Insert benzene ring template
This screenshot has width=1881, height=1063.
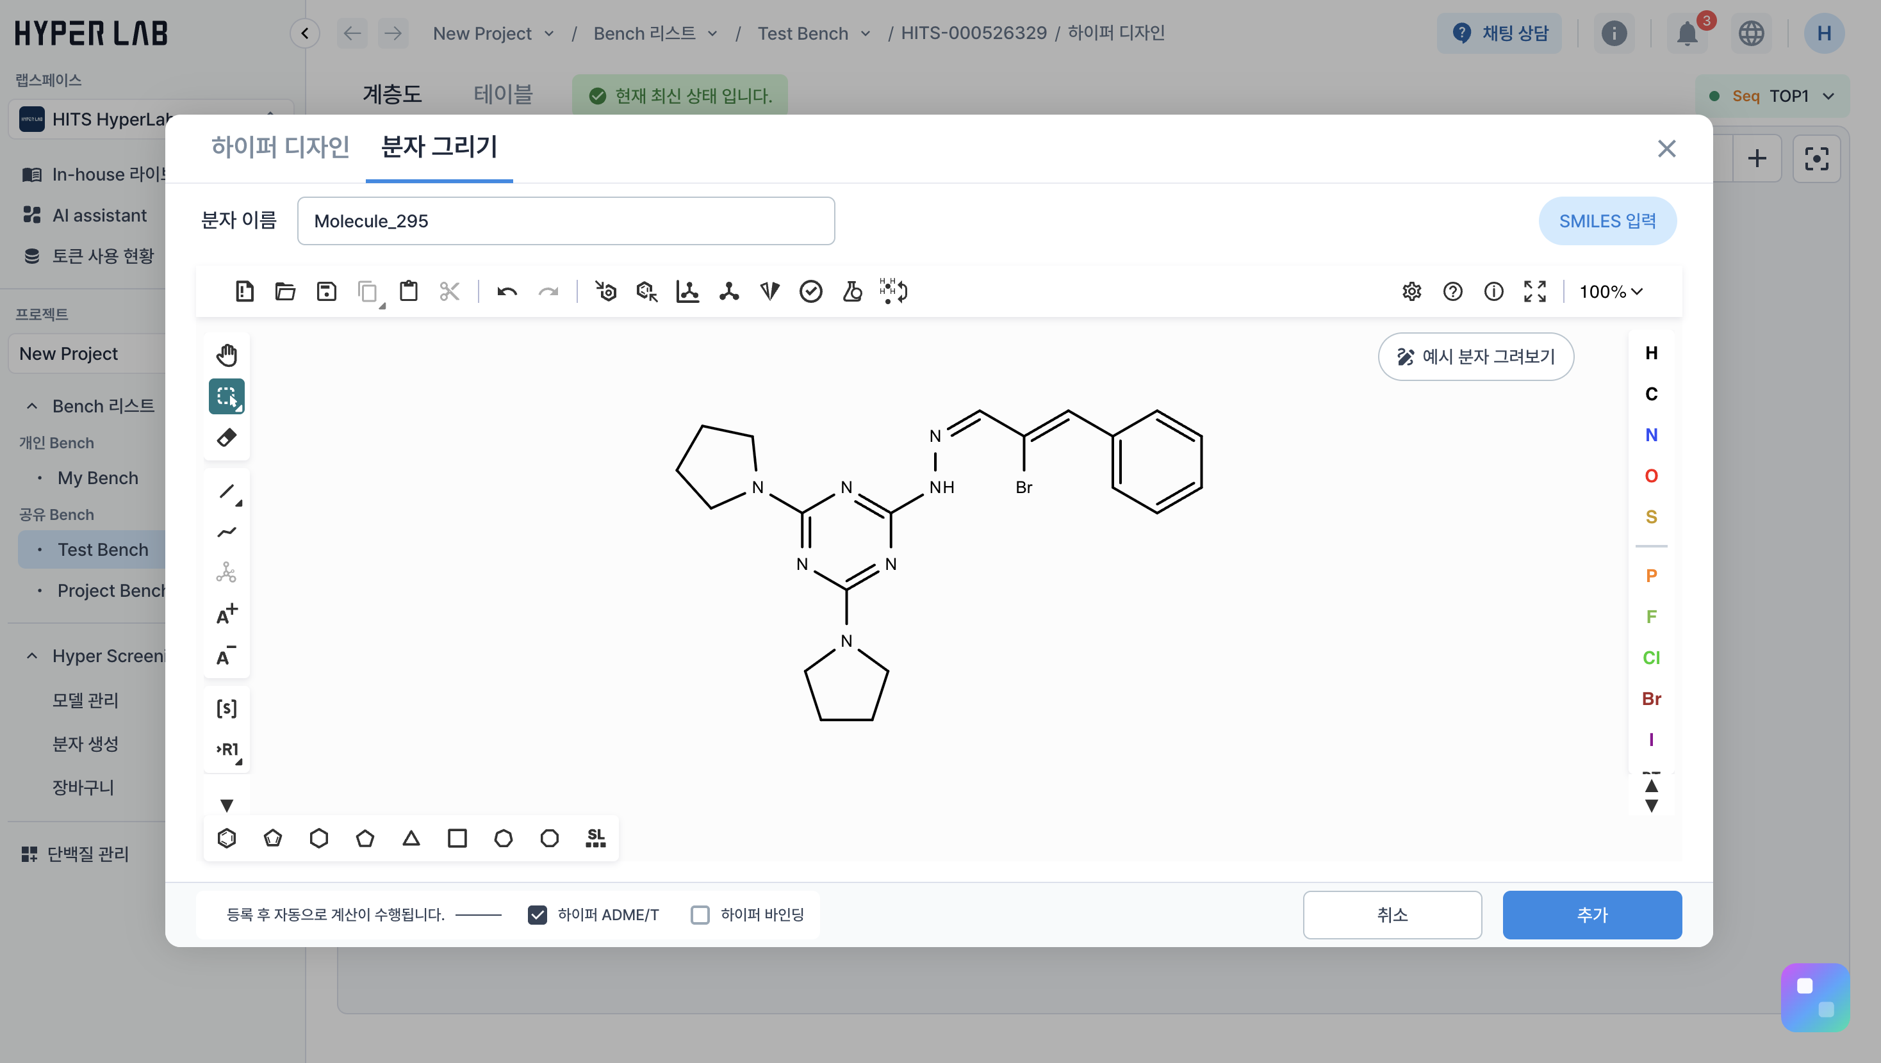click(x=226, y=838)
